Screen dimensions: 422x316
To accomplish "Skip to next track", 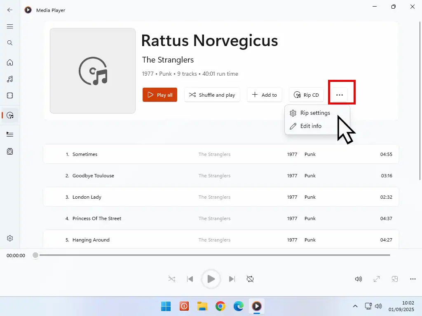I will click(x=232, y=279).
